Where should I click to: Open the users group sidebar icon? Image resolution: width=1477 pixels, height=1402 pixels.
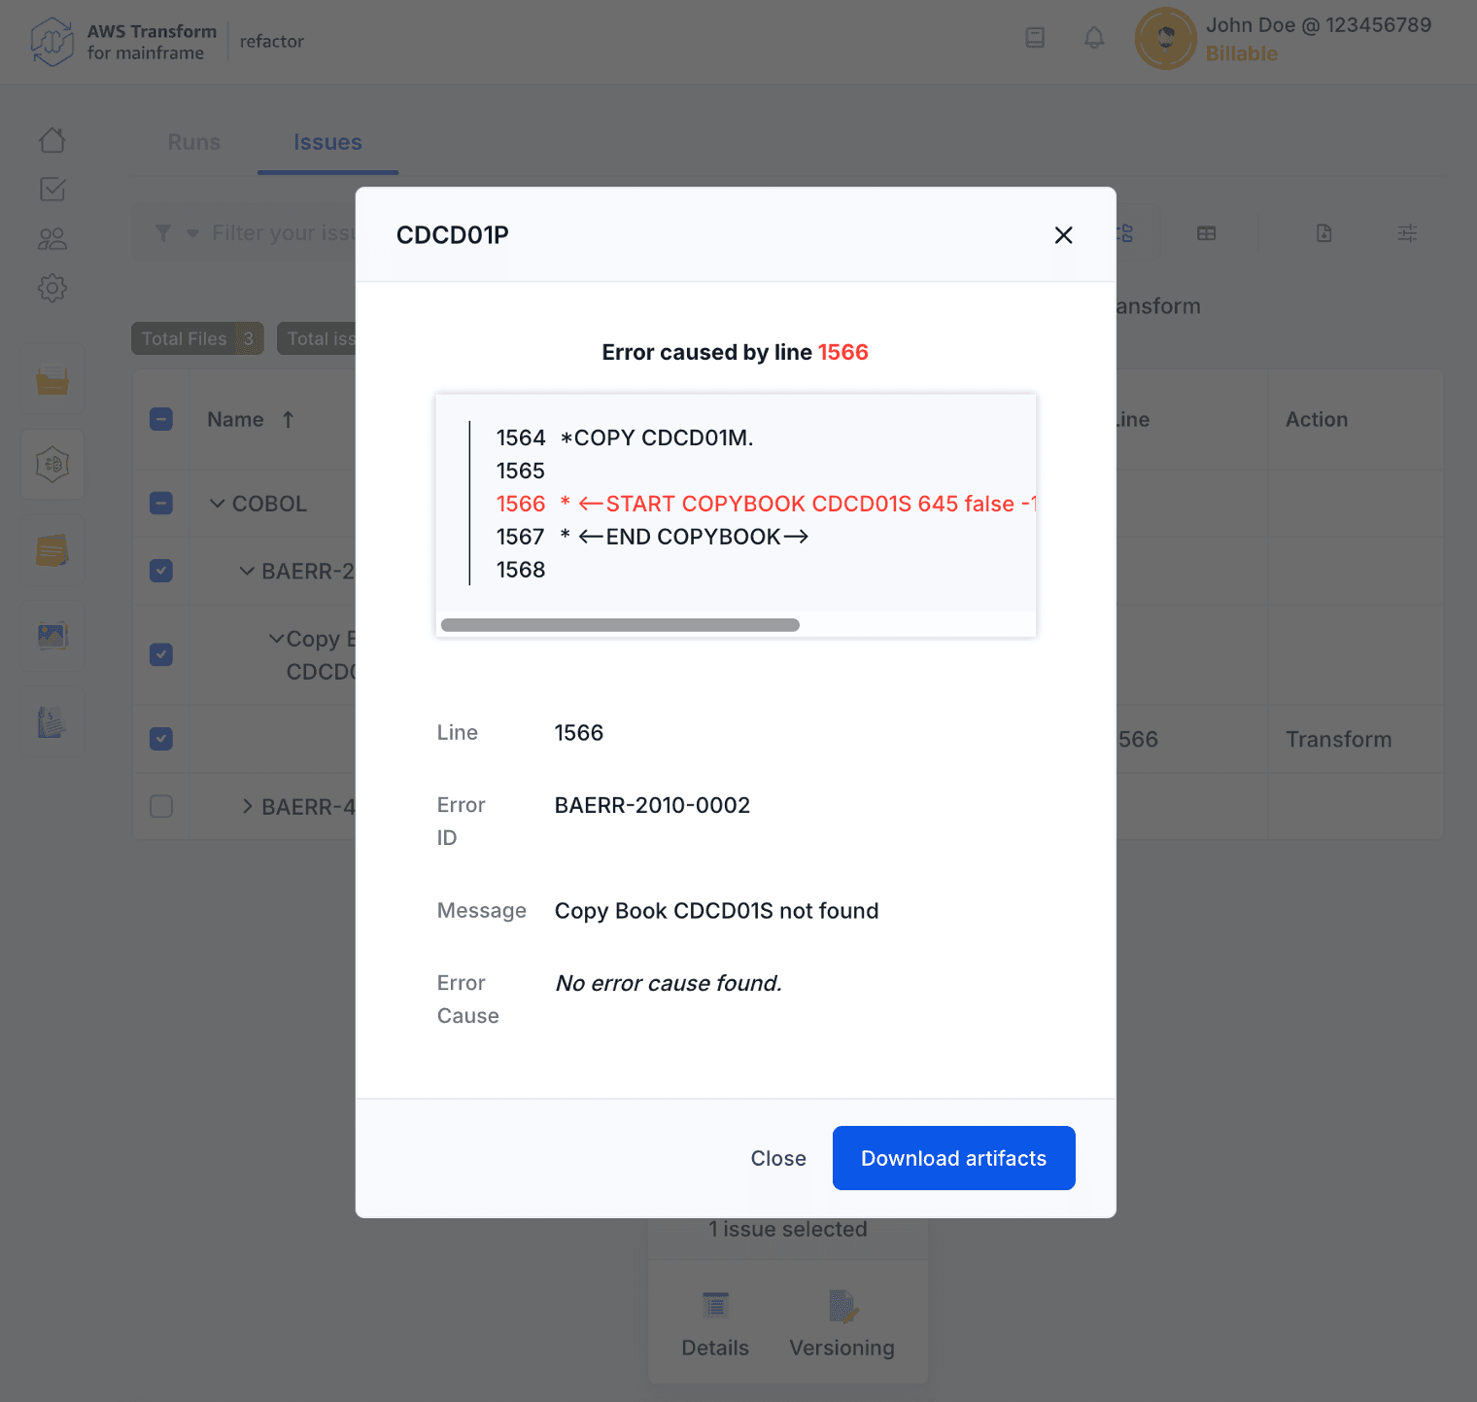tap(52, 238)
